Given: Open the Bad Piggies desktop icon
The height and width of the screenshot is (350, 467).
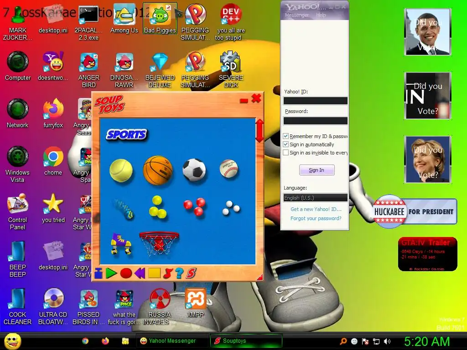Looking at the screenshot, I should pyautogui.click(x=160, y=18).
